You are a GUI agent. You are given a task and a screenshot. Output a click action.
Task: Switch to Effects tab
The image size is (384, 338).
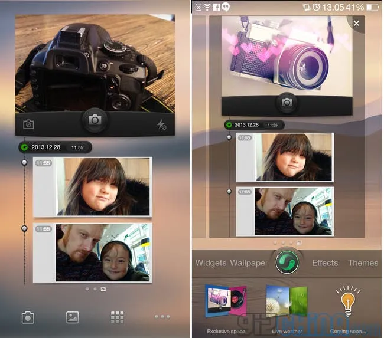325,263
